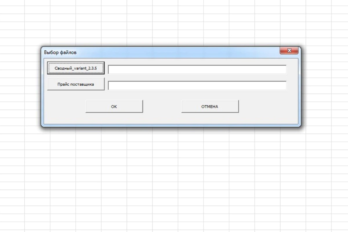Viewport: 348px width, 232px height.
Task: Focus the field next to Сводный_variant_2.3.5
Action: click(197, 69)
